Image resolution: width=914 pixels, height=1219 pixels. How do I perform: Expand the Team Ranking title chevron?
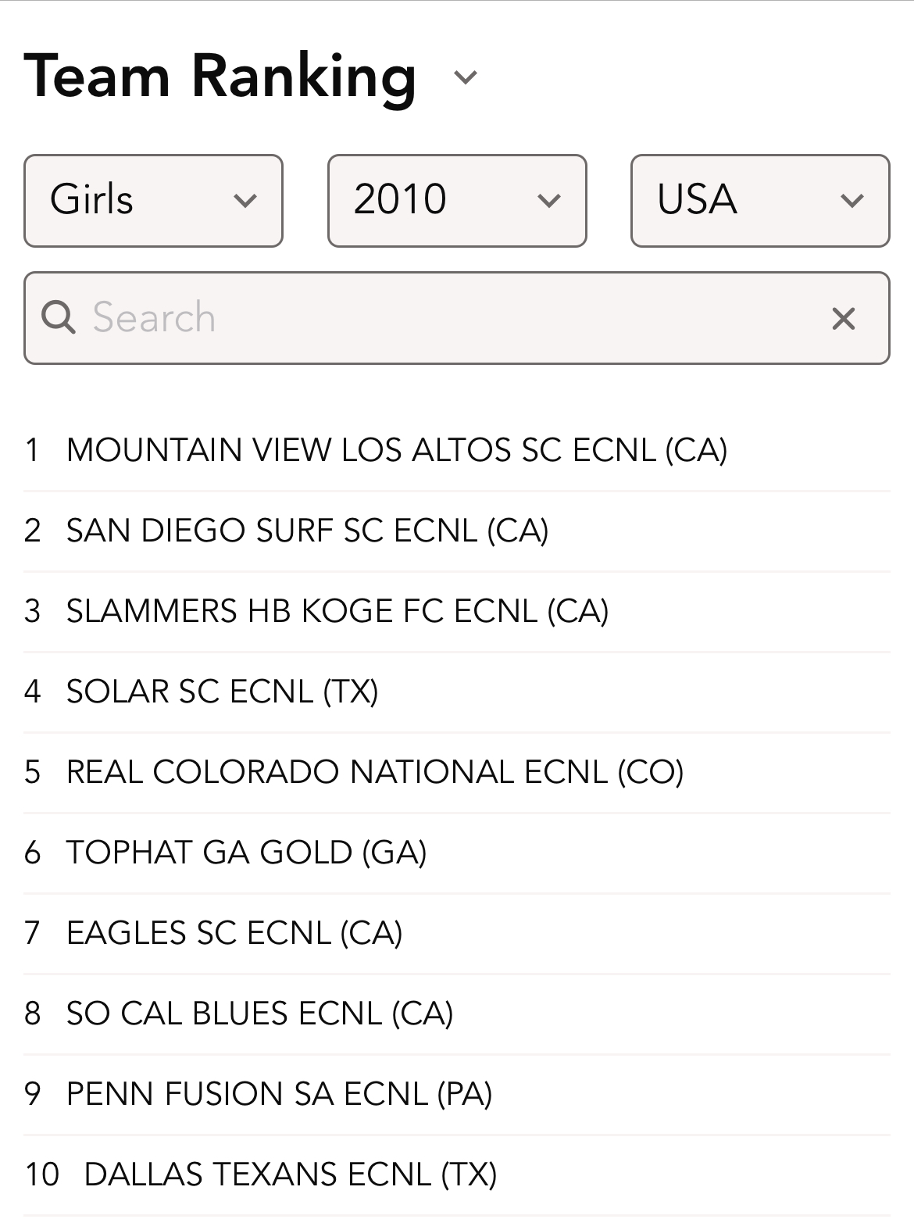[x=466, y=77]
